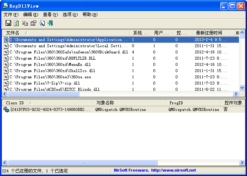Click the upper pane vertical scrollbar down arrow
Image resolution: width=247 pixels, height=176 pixels.
[x=242, y=88]
